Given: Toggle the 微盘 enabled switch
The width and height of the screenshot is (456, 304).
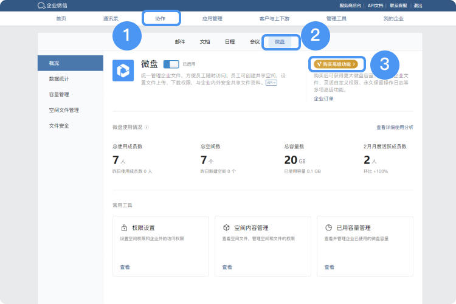Looking at the screenshot, I should point(171,64).
